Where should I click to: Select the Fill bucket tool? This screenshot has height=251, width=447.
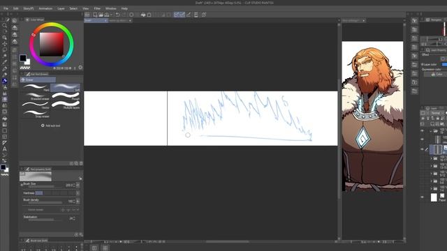pyautogui.click(x=5, y=118)
